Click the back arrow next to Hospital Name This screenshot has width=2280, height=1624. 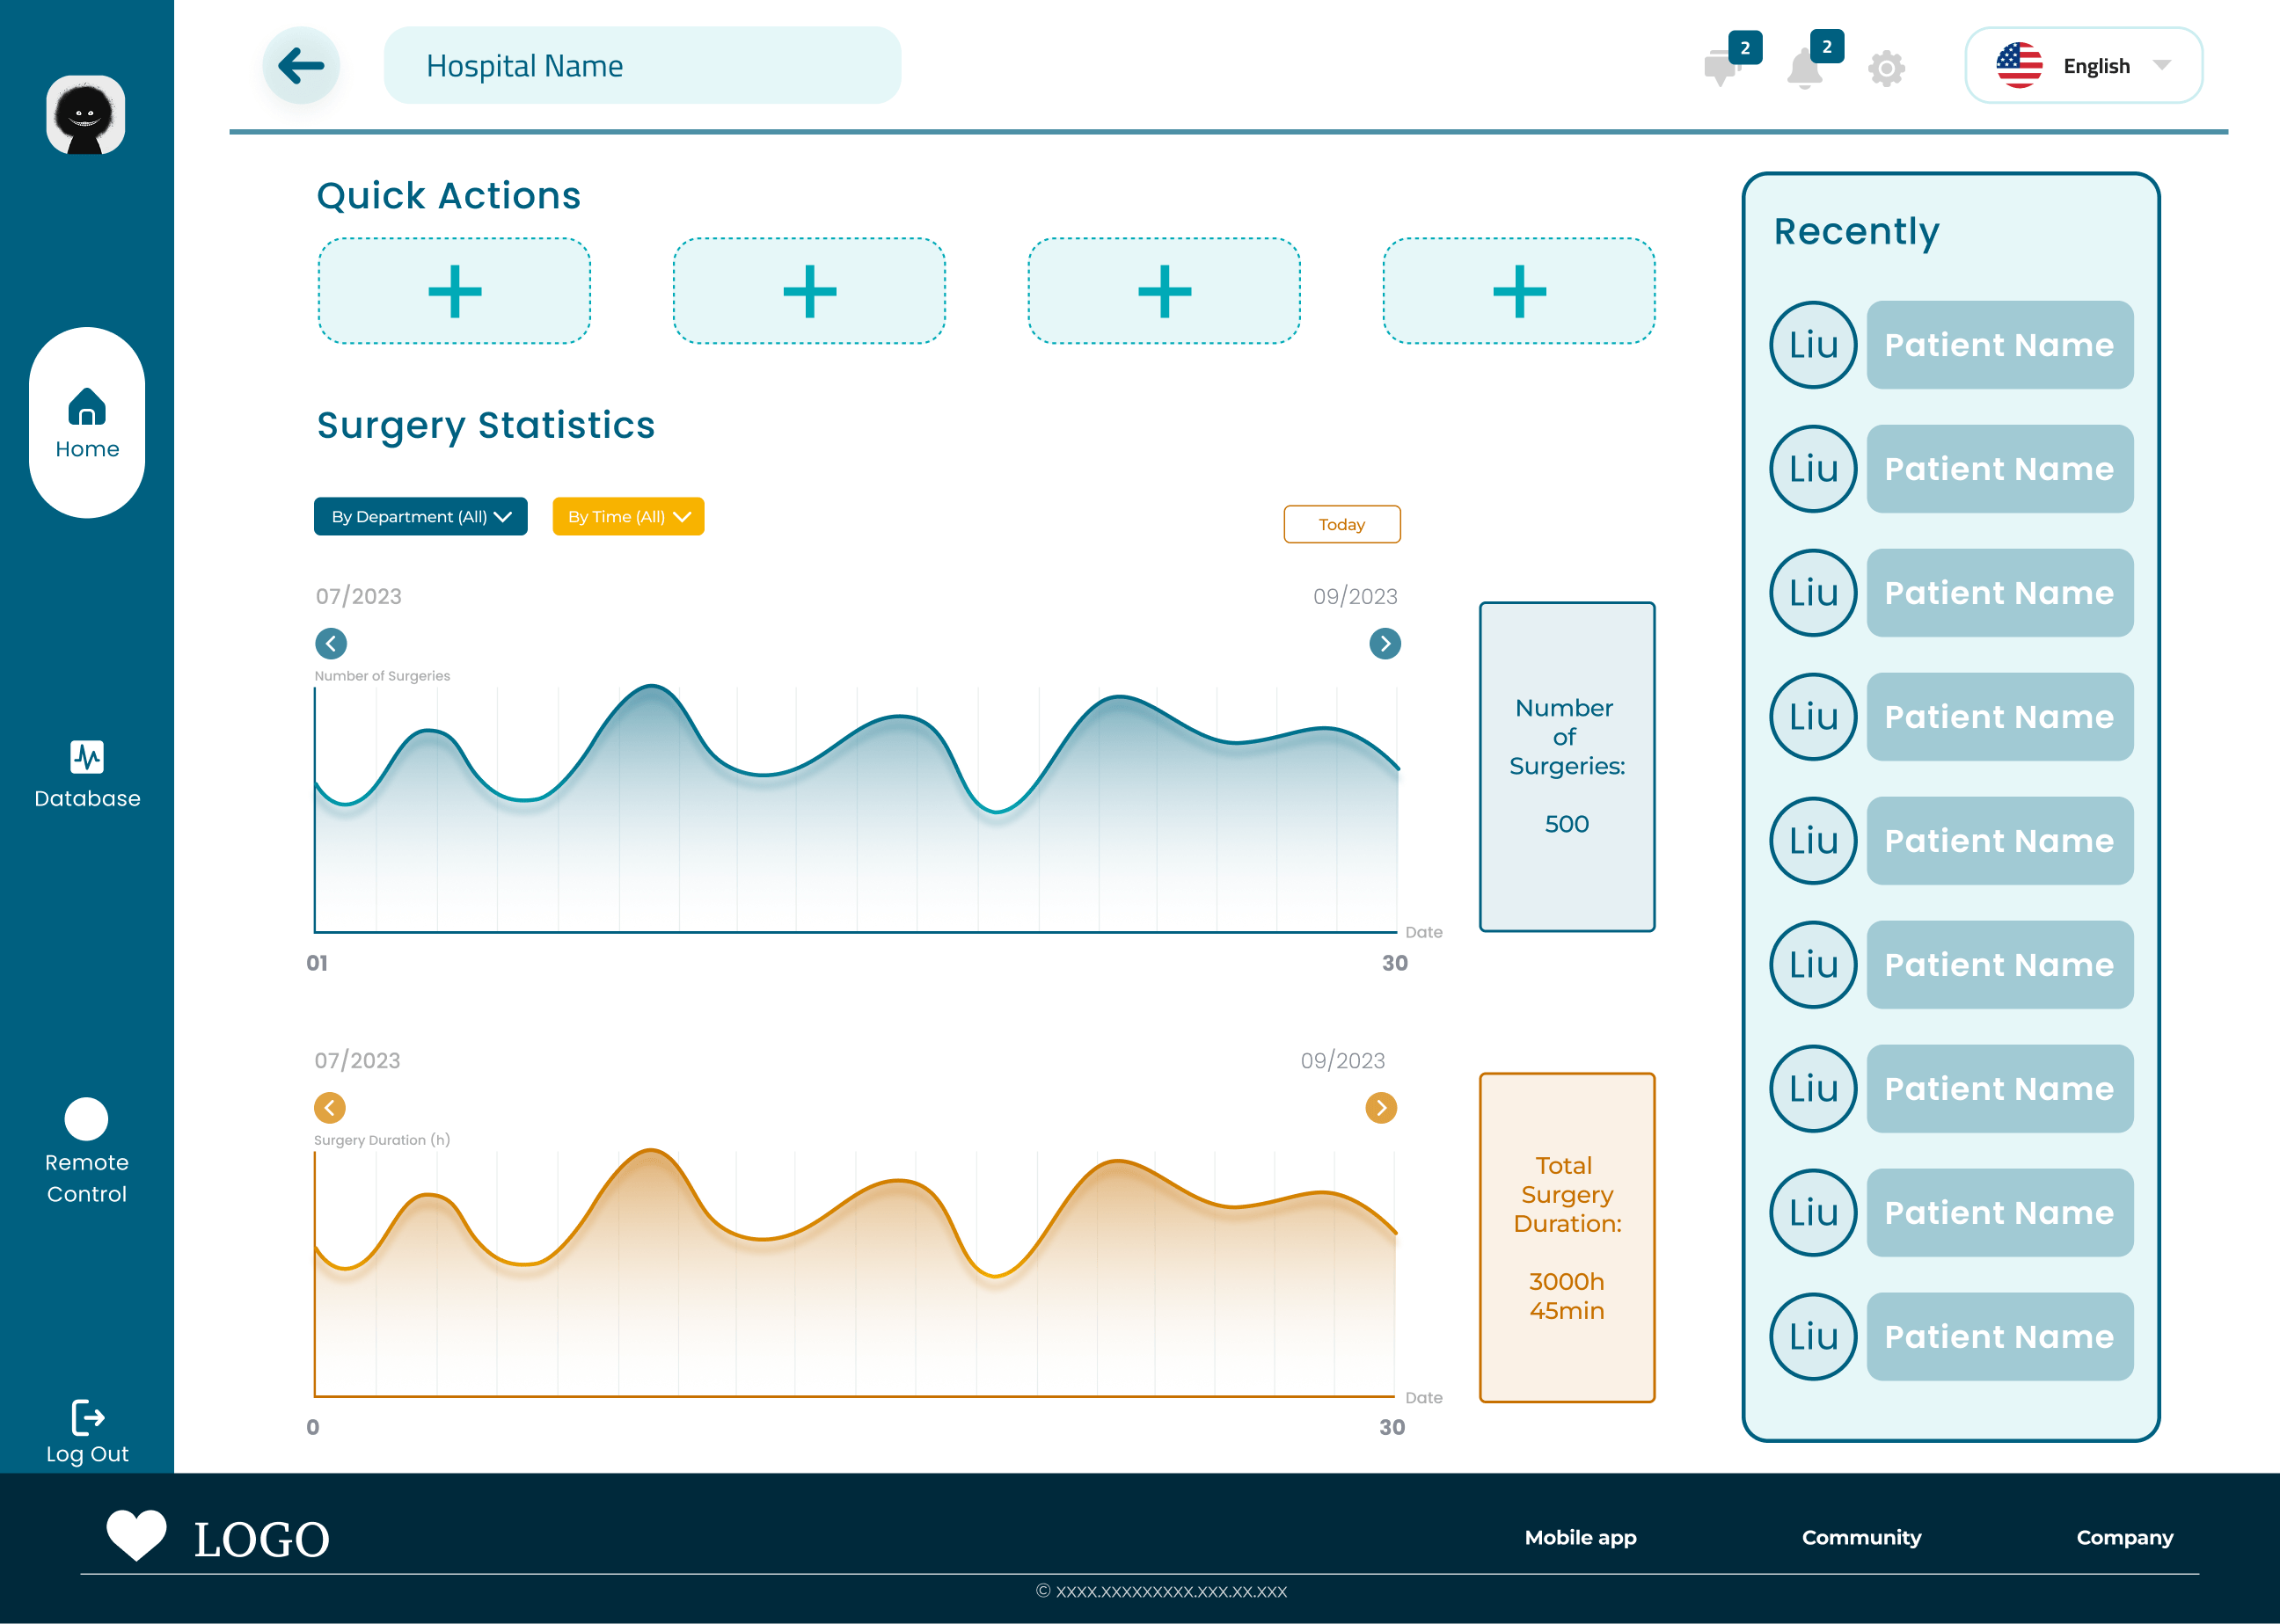click(x=301, y=64)
